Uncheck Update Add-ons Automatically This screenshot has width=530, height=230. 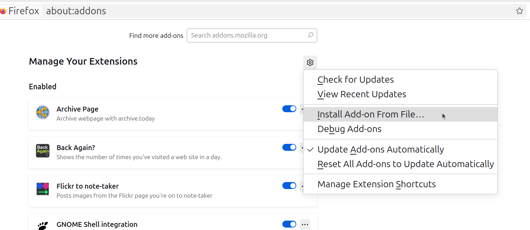[x=381, y=149]
